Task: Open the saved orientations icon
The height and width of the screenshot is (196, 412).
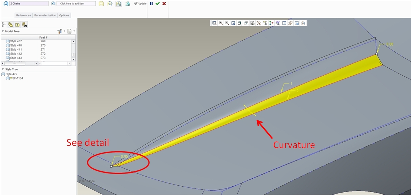Action: tap(246, 23)
